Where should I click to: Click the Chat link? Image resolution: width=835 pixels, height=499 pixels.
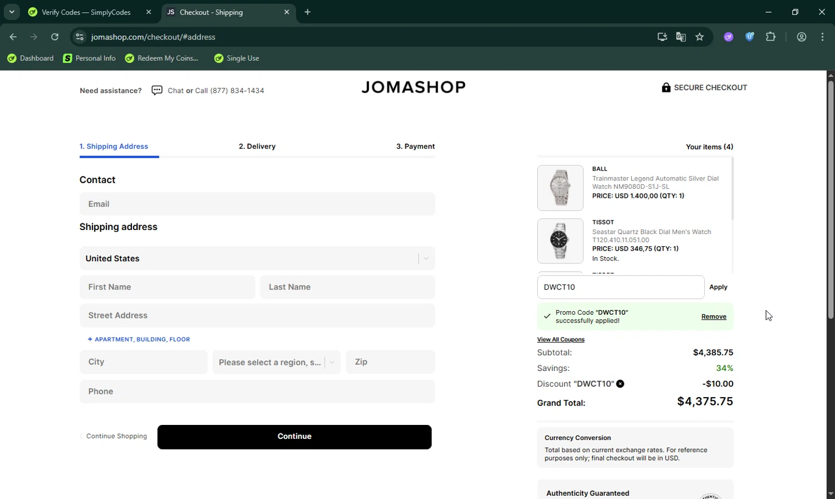coord(175,90)
